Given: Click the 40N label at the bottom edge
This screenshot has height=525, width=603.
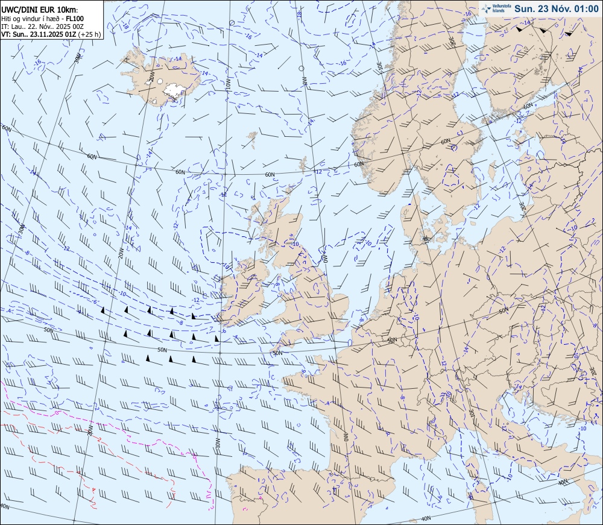Looking at the screenshot, I should click(x=426, y=518).
